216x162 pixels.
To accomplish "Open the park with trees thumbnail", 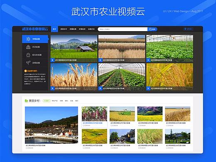I will tap(177, 136).
